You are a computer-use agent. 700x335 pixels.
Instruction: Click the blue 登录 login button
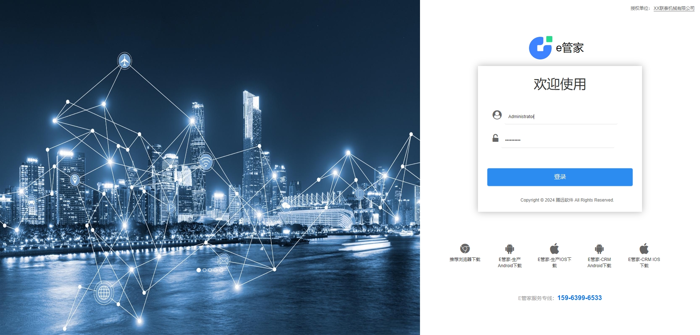(560, 177)
